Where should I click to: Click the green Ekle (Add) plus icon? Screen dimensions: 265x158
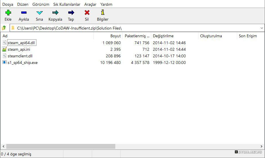coord(8,13)
